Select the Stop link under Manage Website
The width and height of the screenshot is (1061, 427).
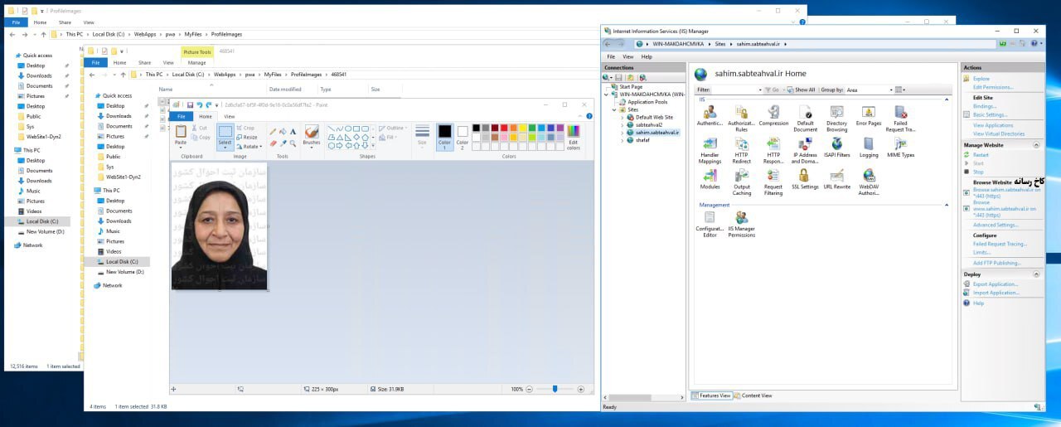(x=978, y=172)
